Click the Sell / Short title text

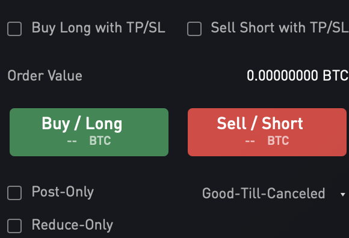point(260,123)
